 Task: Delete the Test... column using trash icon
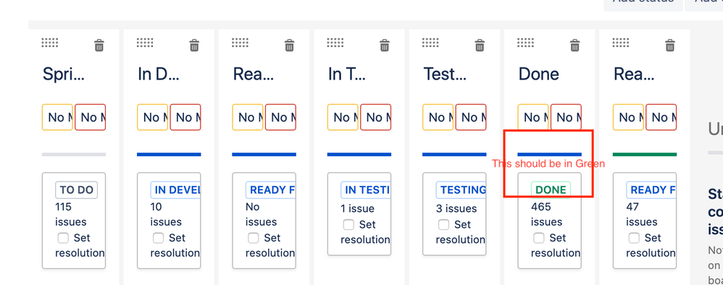[x=480, y=45]
